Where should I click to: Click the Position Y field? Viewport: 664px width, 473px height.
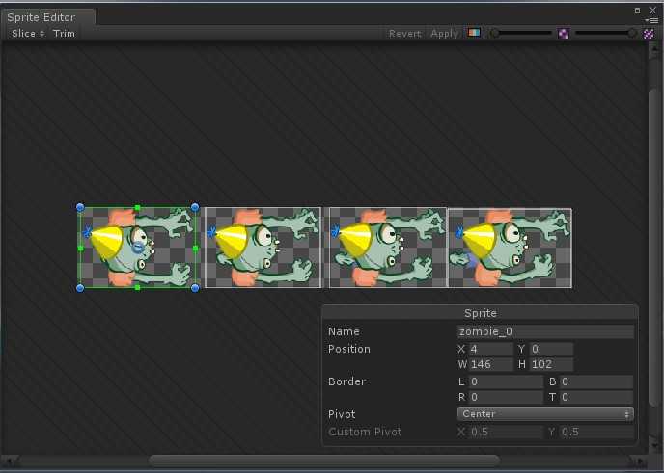pyautogui.click(x=551, y=349)
